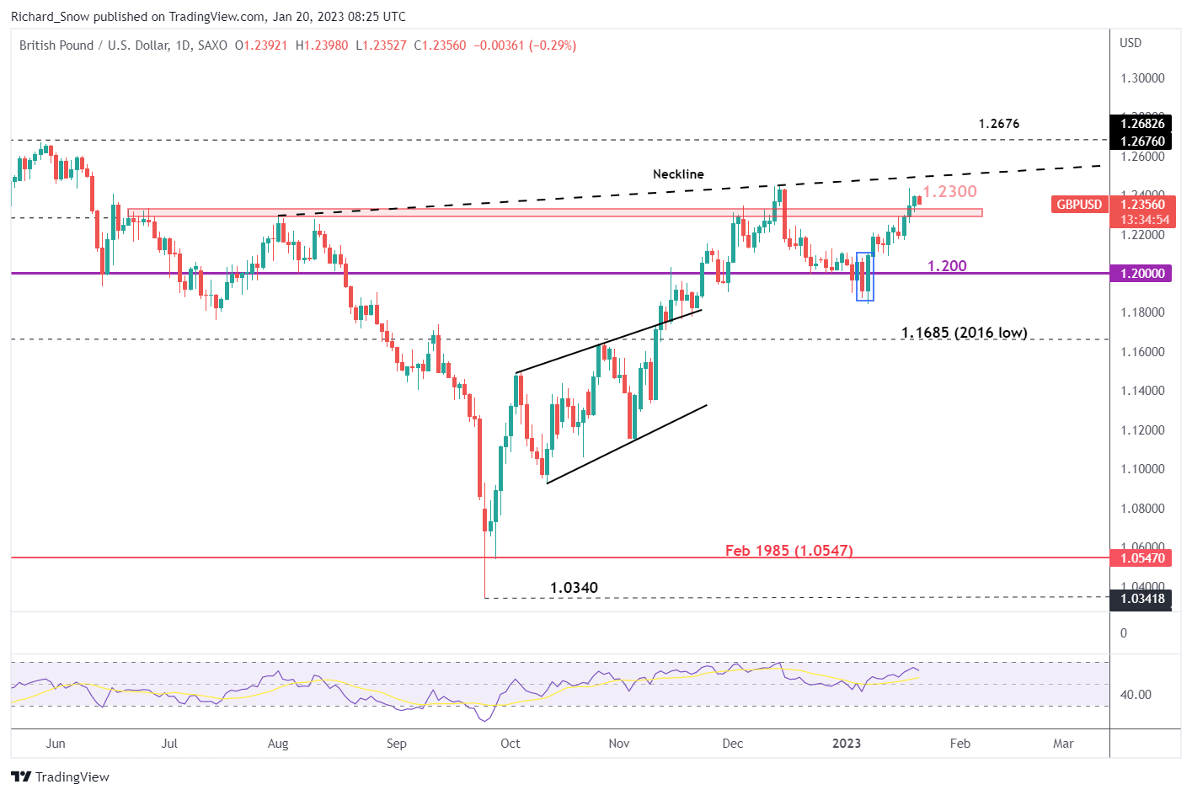Click the 1.200 purple level label

(947, 266)
